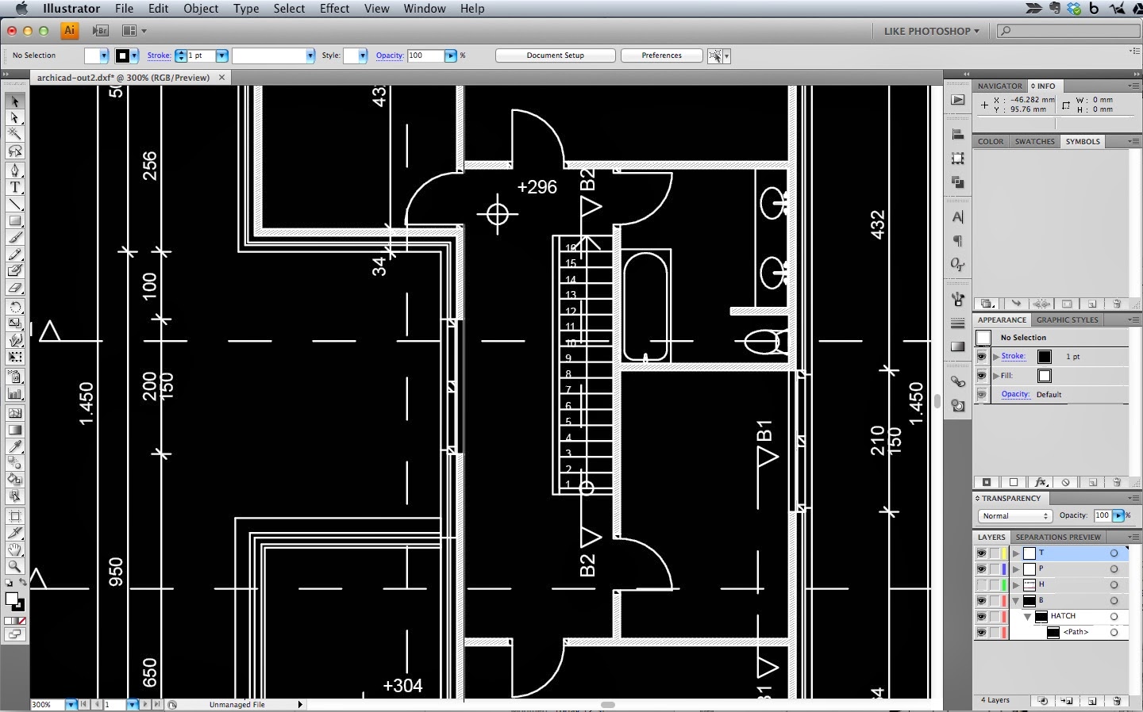Open the Preferences button
The height and width of the screenshot is (712, 1143).
660,56
